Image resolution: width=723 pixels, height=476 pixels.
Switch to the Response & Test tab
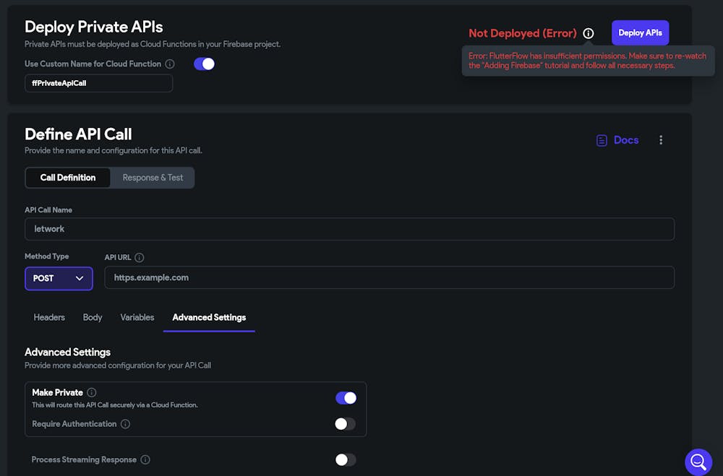click(x=153, y=178)
